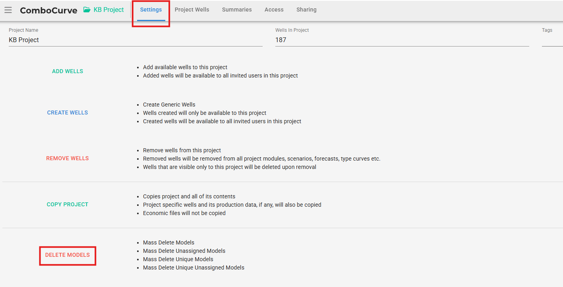This screenshot has height=287, width=563.
Task: Click the ComboCurve logo
Action: 48,10
